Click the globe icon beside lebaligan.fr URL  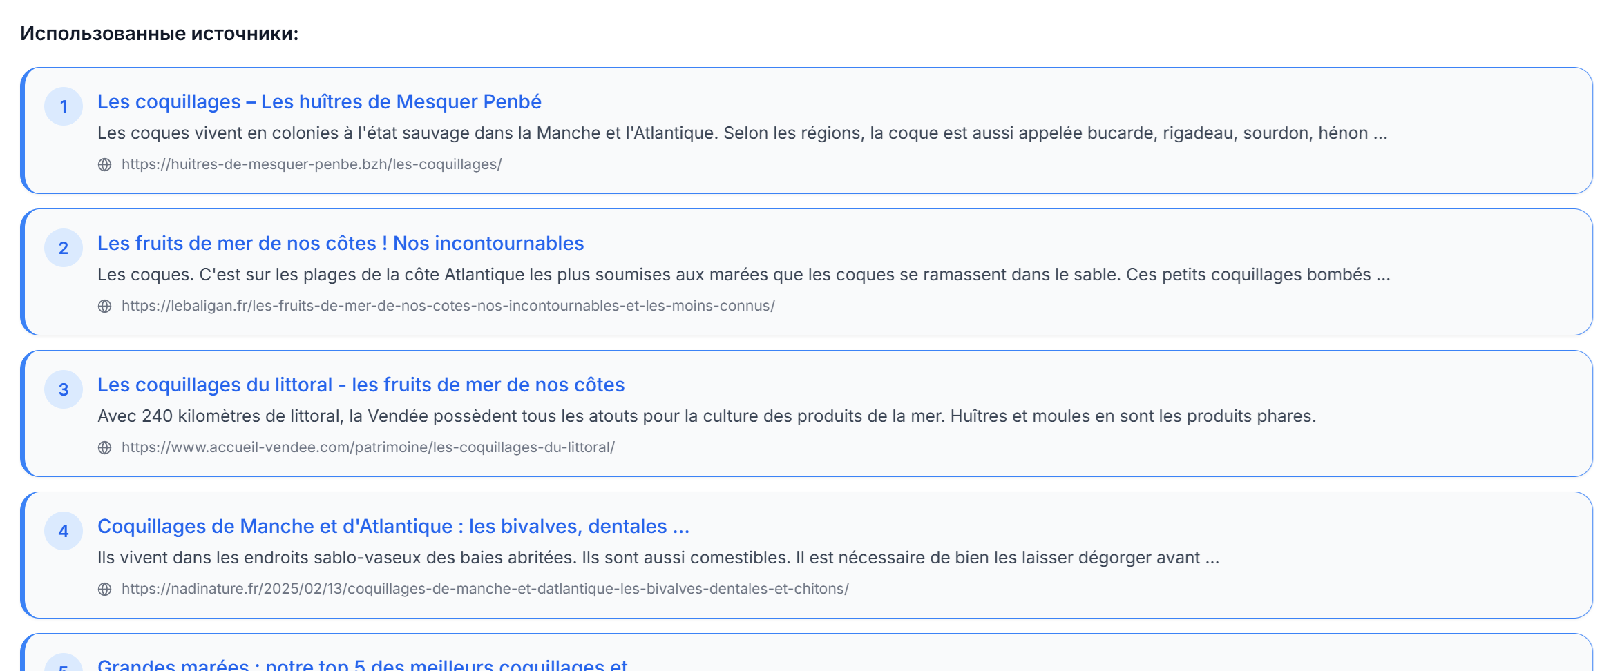(x=104, y=306)
